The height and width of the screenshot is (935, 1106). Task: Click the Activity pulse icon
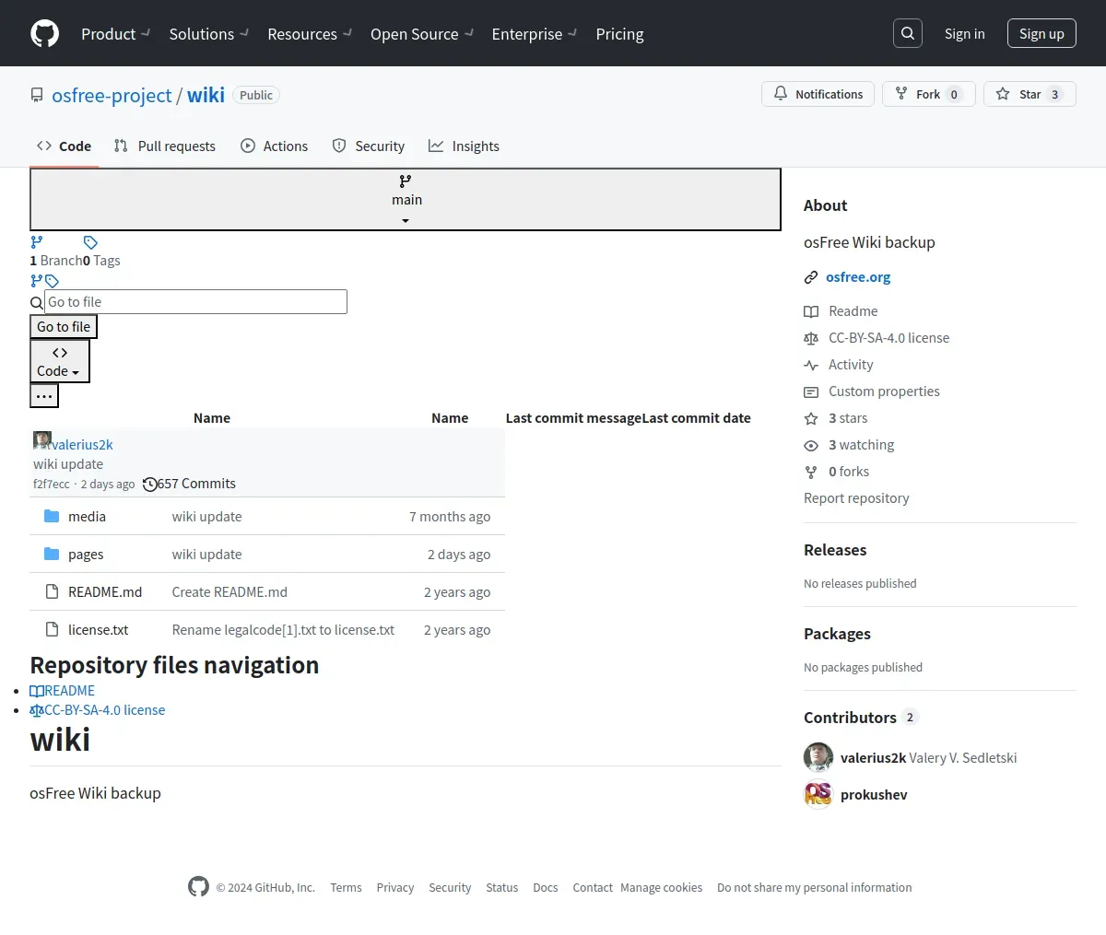click(x=811, y=365)
